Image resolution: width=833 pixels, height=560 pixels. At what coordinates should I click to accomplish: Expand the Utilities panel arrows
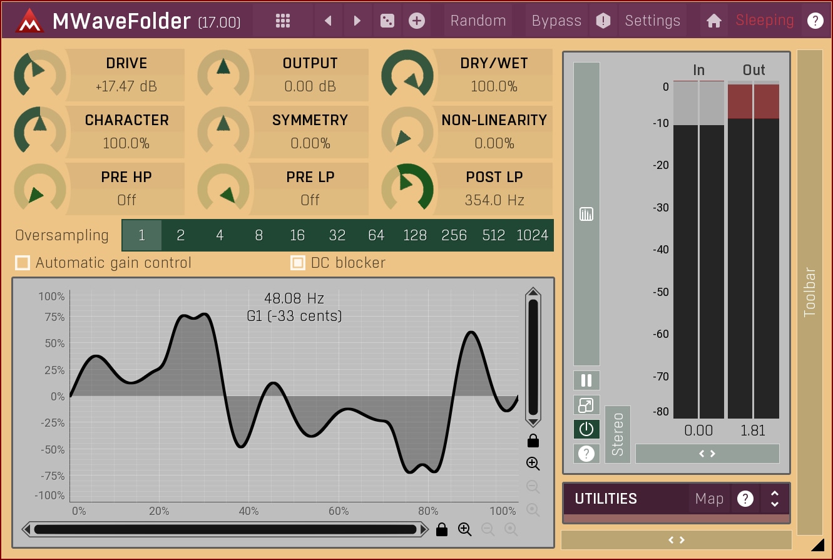click(x=775, y=499)
